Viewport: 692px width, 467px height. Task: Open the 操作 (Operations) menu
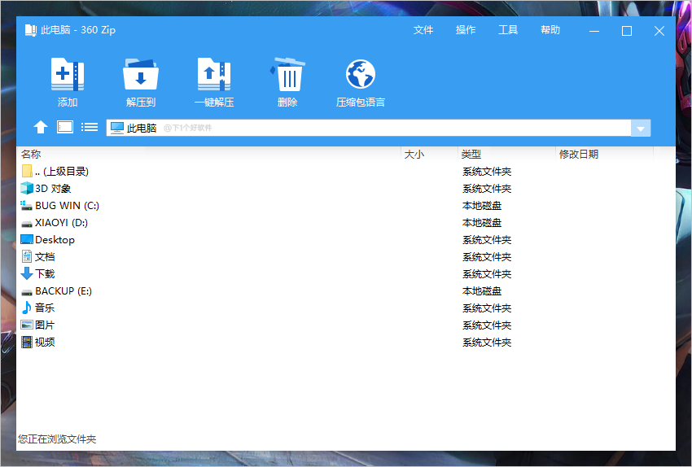click(466, 30)
